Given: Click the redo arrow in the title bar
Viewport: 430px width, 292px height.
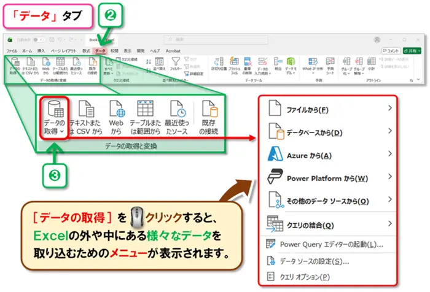Looking at the screenshot, I should click(x=71, y=40).
